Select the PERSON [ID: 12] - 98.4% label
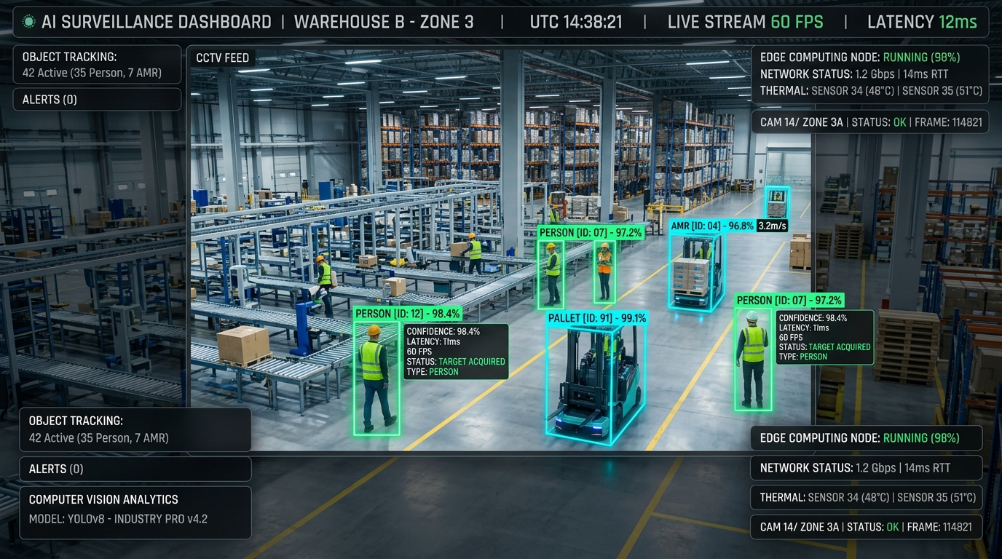Viewport: 1002px width, 559px height. point(407,314)
